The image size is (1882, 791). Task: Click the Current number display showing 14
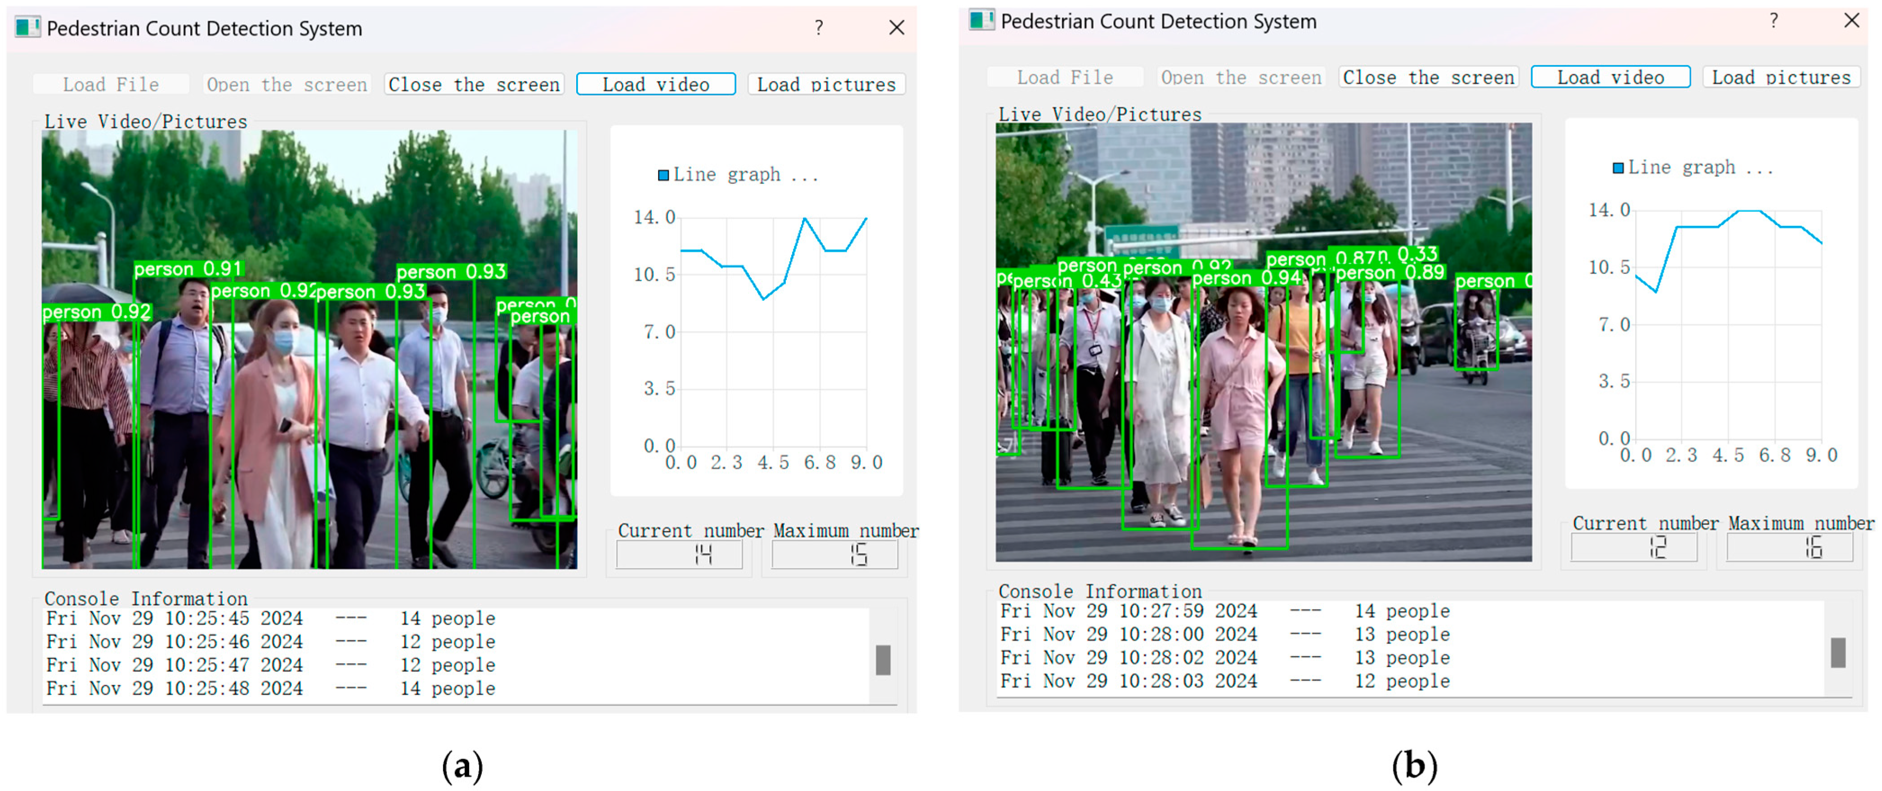point(680,555)
